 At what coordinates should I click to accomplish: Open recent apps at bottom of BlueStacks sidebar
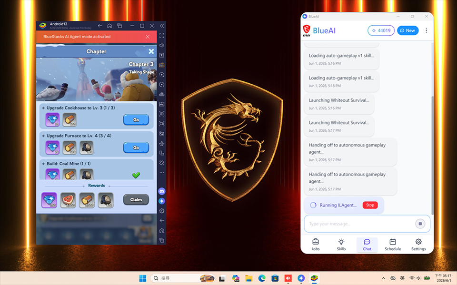click(x=162, y=240)
